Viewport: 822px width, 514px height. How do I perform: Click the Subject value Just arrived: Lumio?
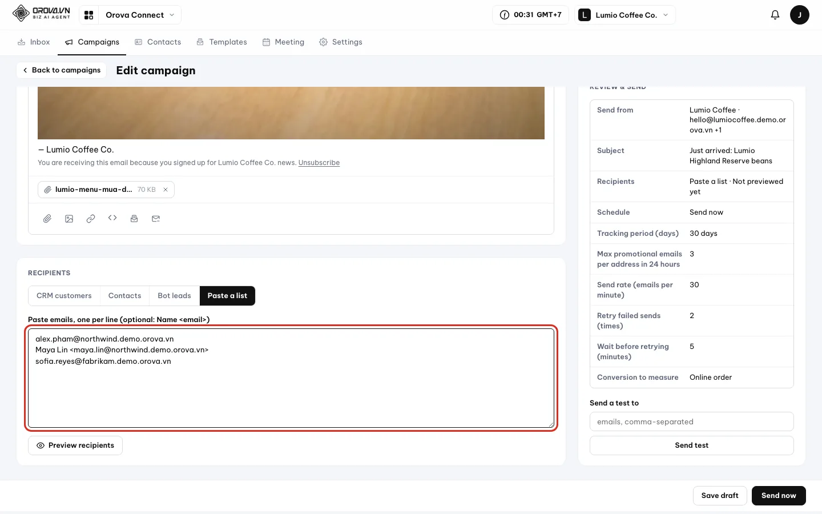(x=731, y=156)
